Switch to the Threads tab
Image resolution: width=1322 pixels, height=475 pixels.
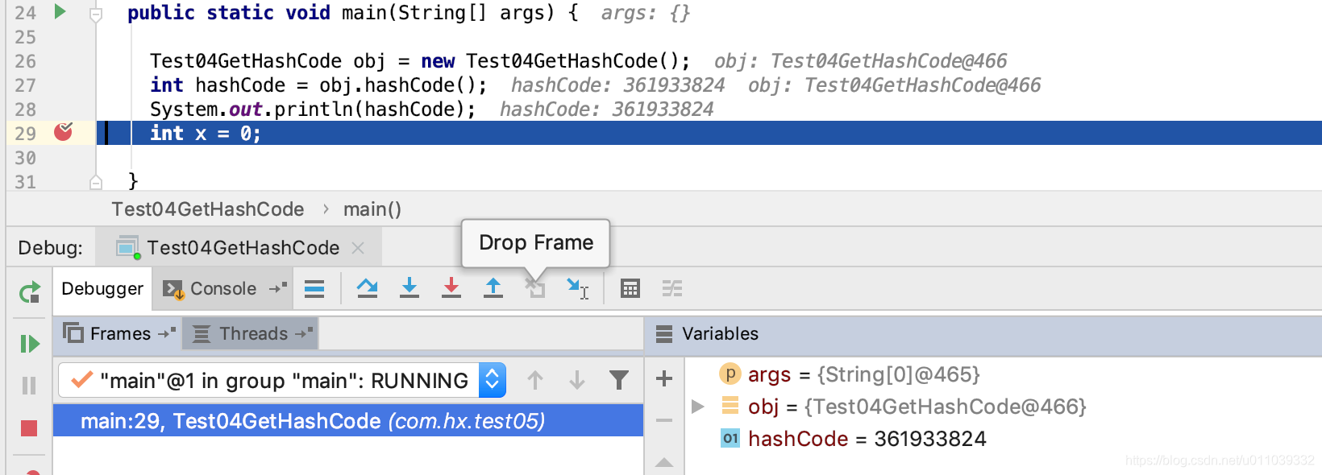pos(251,332)
